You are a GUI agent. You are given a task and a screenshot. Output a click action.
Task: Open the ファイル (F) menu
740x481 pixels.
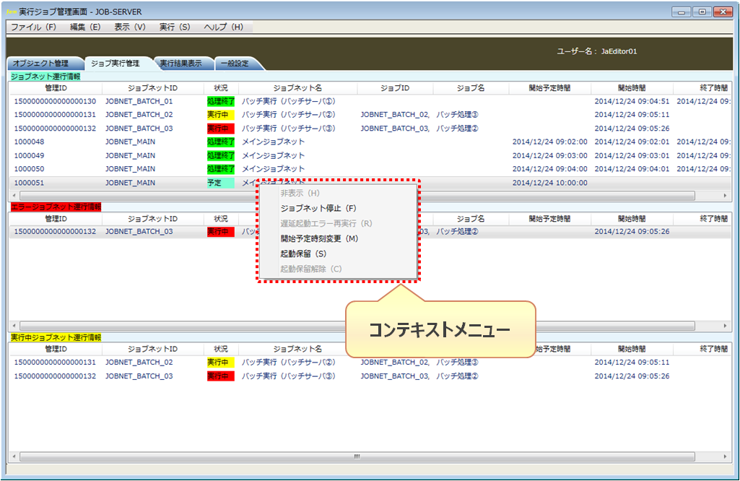[33, 27]
